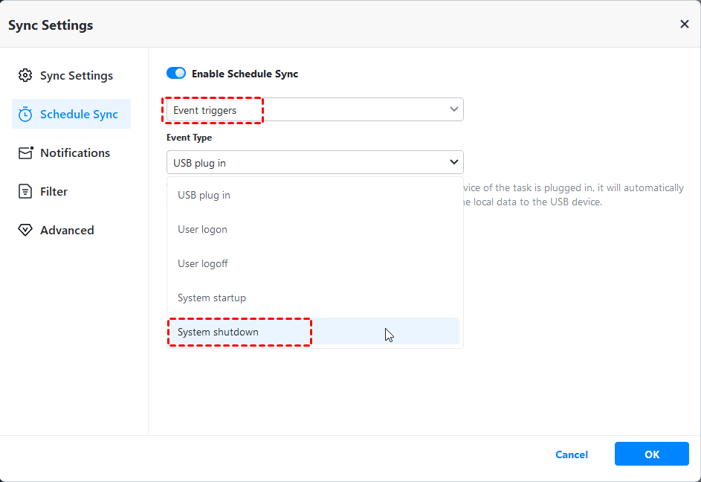
Task: Choose USB plug in from list
Action: [204, 195]
